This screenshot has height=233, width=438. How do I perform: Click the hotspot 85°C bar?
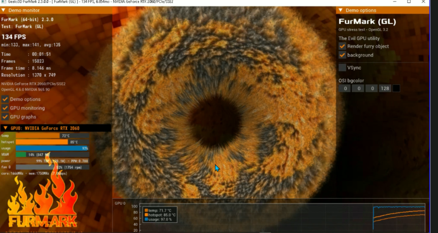pyautogui.click(x=53, y=142)
